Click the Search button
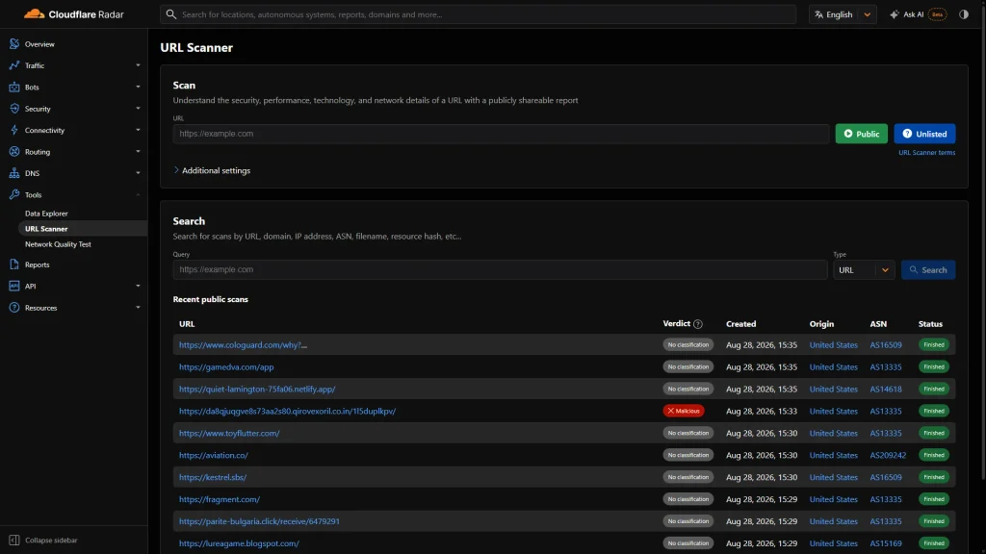This screenshot has width=986, height=554. click(x=928, y=270)
